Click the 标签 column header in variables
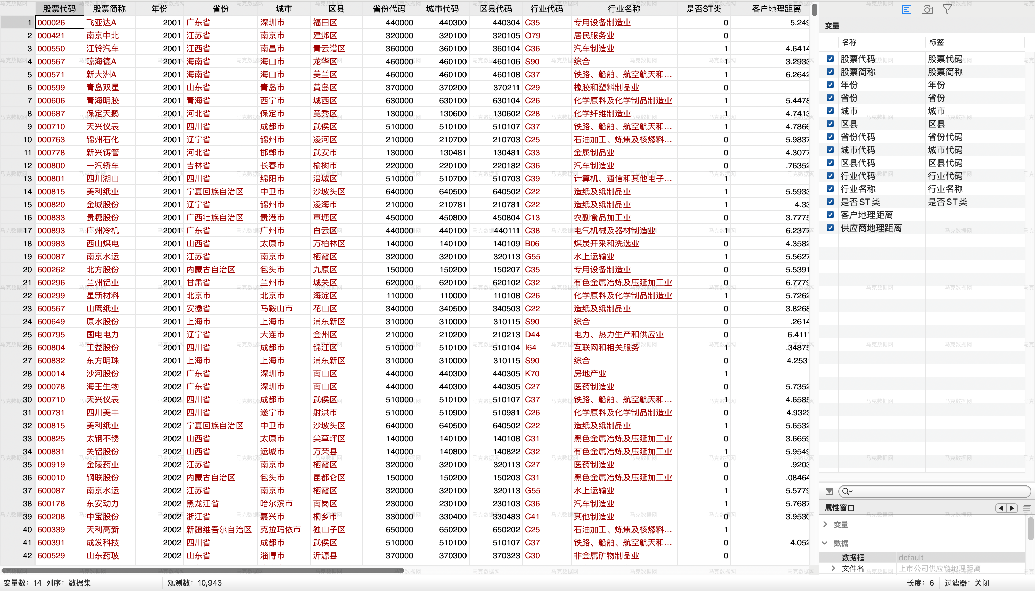Viewport: 1035px width, 591px height. point(936,42)
